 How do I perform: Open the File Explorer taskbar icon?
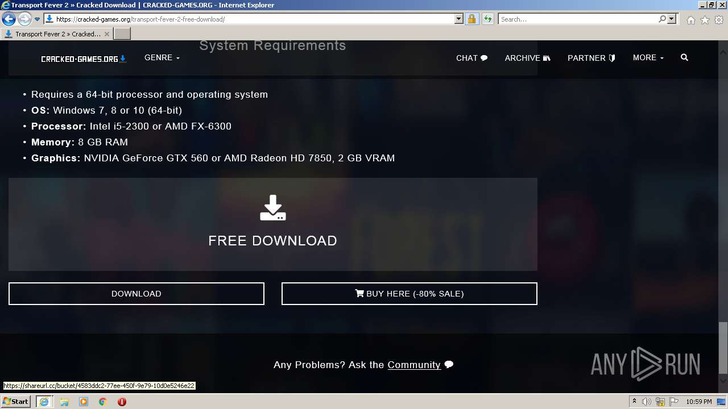tap(64, 402)
